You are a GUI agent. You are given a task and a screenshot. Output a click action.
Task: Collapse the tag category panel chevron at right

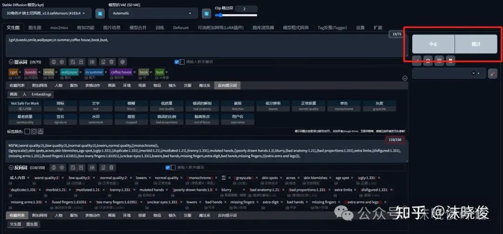405,78
